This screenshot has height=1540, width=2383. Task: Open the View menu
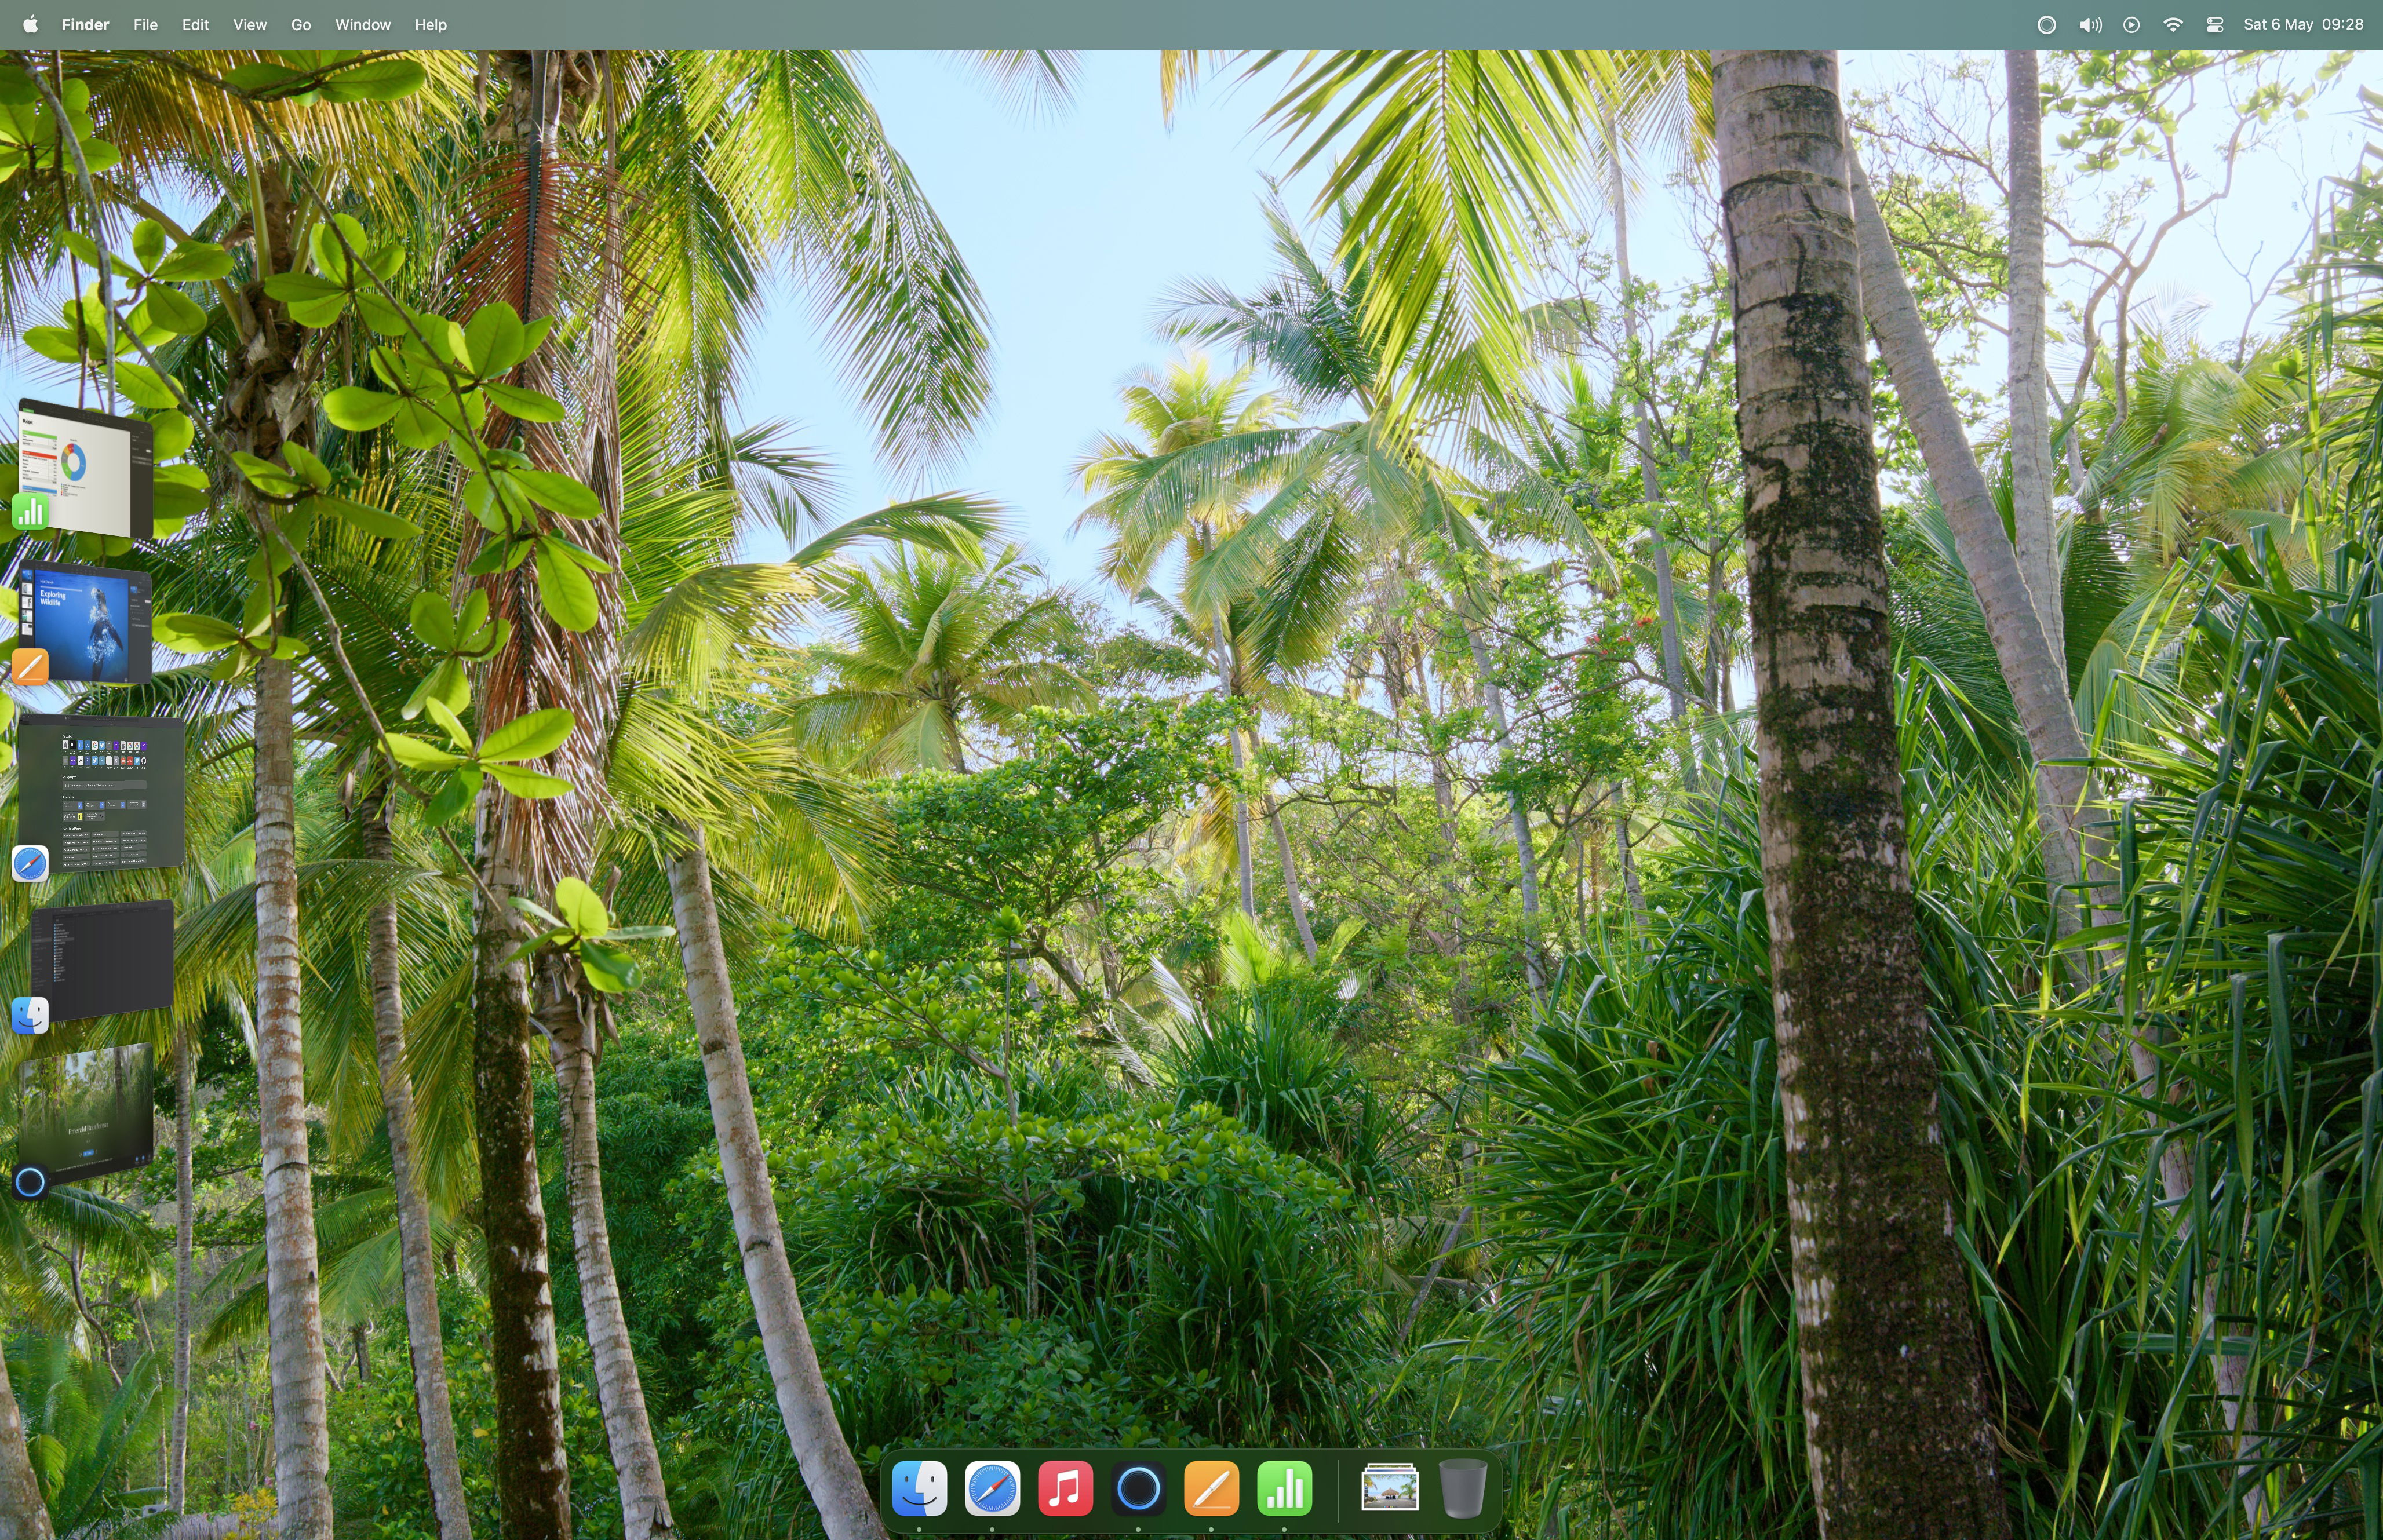click(249, 25)
